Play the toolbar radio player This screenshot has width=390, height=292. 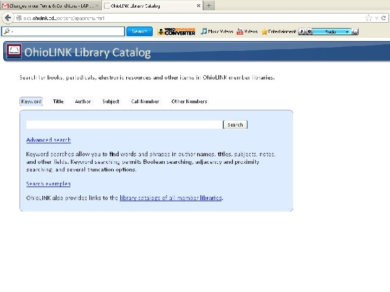[x=302, y=31]
